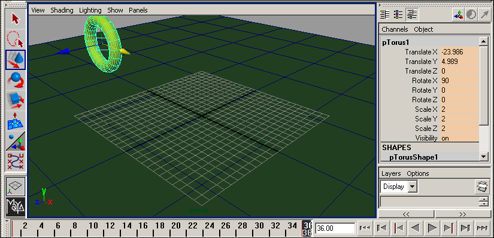This screenshot has height=238, width=494.
Task: Show the Tool Settings icon
Action: (399, 14)
